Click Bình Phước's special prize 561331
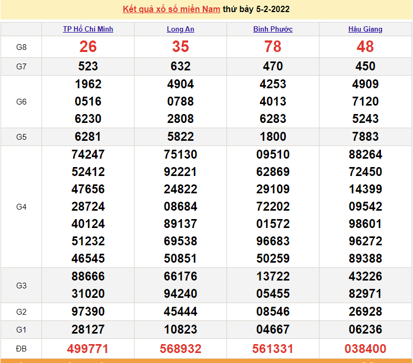The width and height of the screenshot is (413, 363). (273, 349)
